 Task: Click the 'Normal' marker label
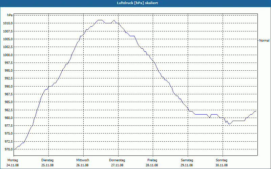[264, 41]
